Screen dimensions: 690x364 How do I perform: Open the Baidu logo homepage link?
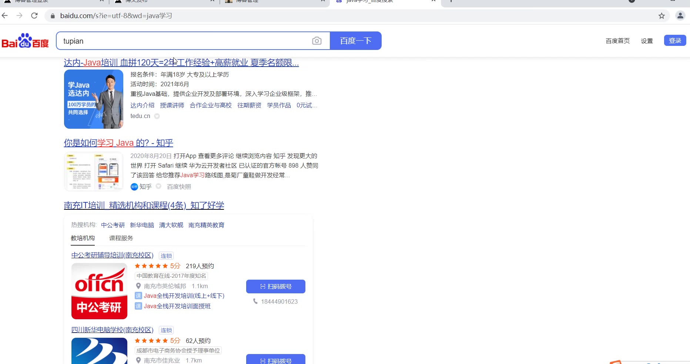[25, 41]
